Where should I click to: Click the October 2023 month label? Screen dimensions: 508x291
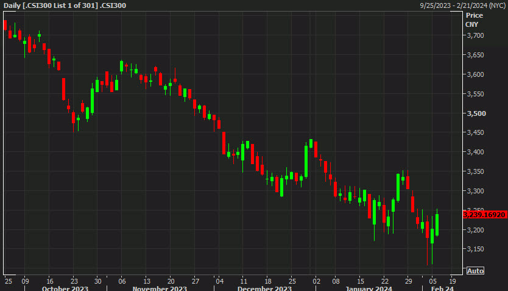tap(65, 288)
